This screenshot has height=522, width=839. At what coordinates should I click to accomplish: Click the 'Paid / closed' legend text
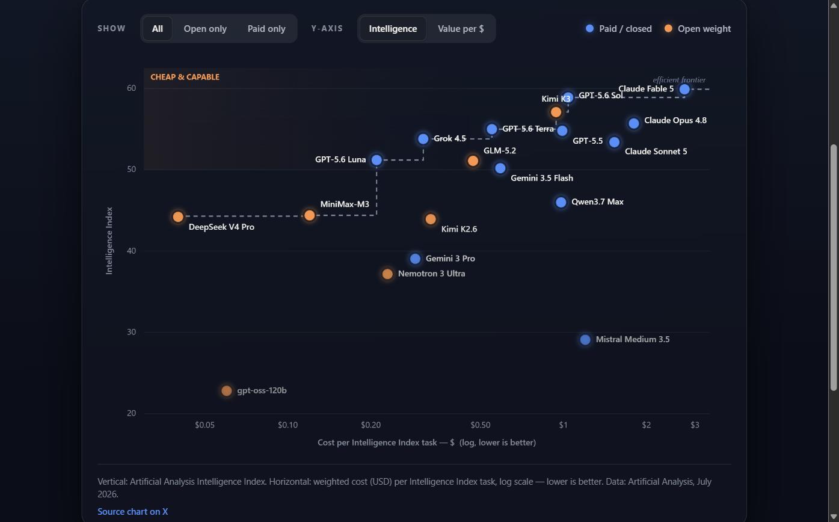pyautogui.click(x=625, y=28)
